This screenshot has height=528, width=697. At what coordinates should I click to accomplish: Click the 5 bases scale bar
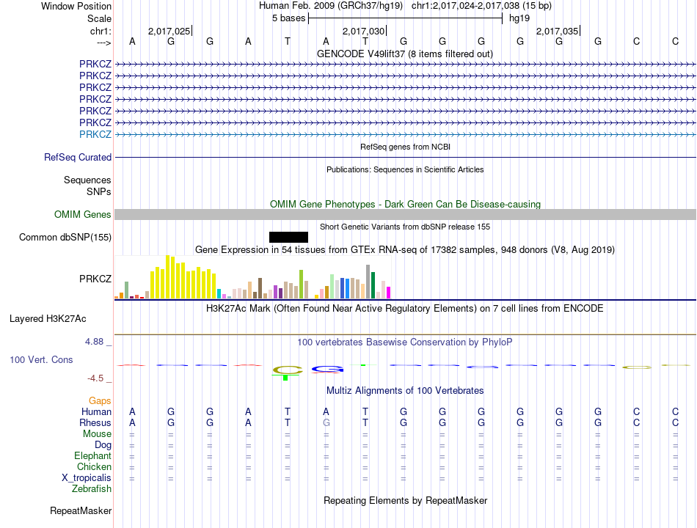tap(405, 18)
